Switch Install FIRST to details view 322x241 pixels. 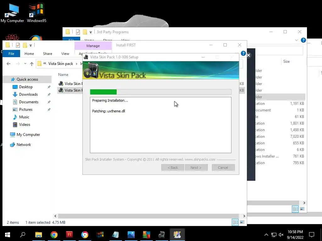(x=235, y=222)
